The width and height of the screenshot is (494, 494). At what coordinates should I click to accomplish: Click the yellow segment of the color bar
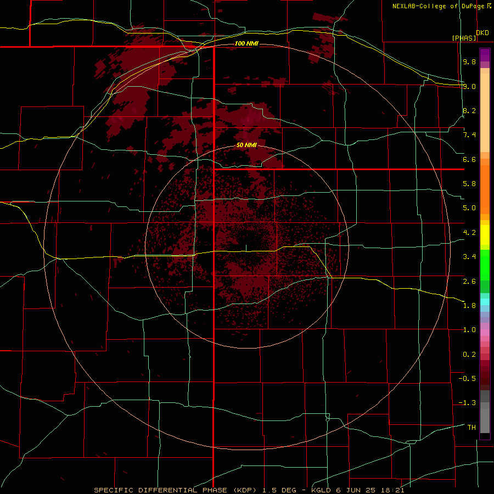(485, 235)
